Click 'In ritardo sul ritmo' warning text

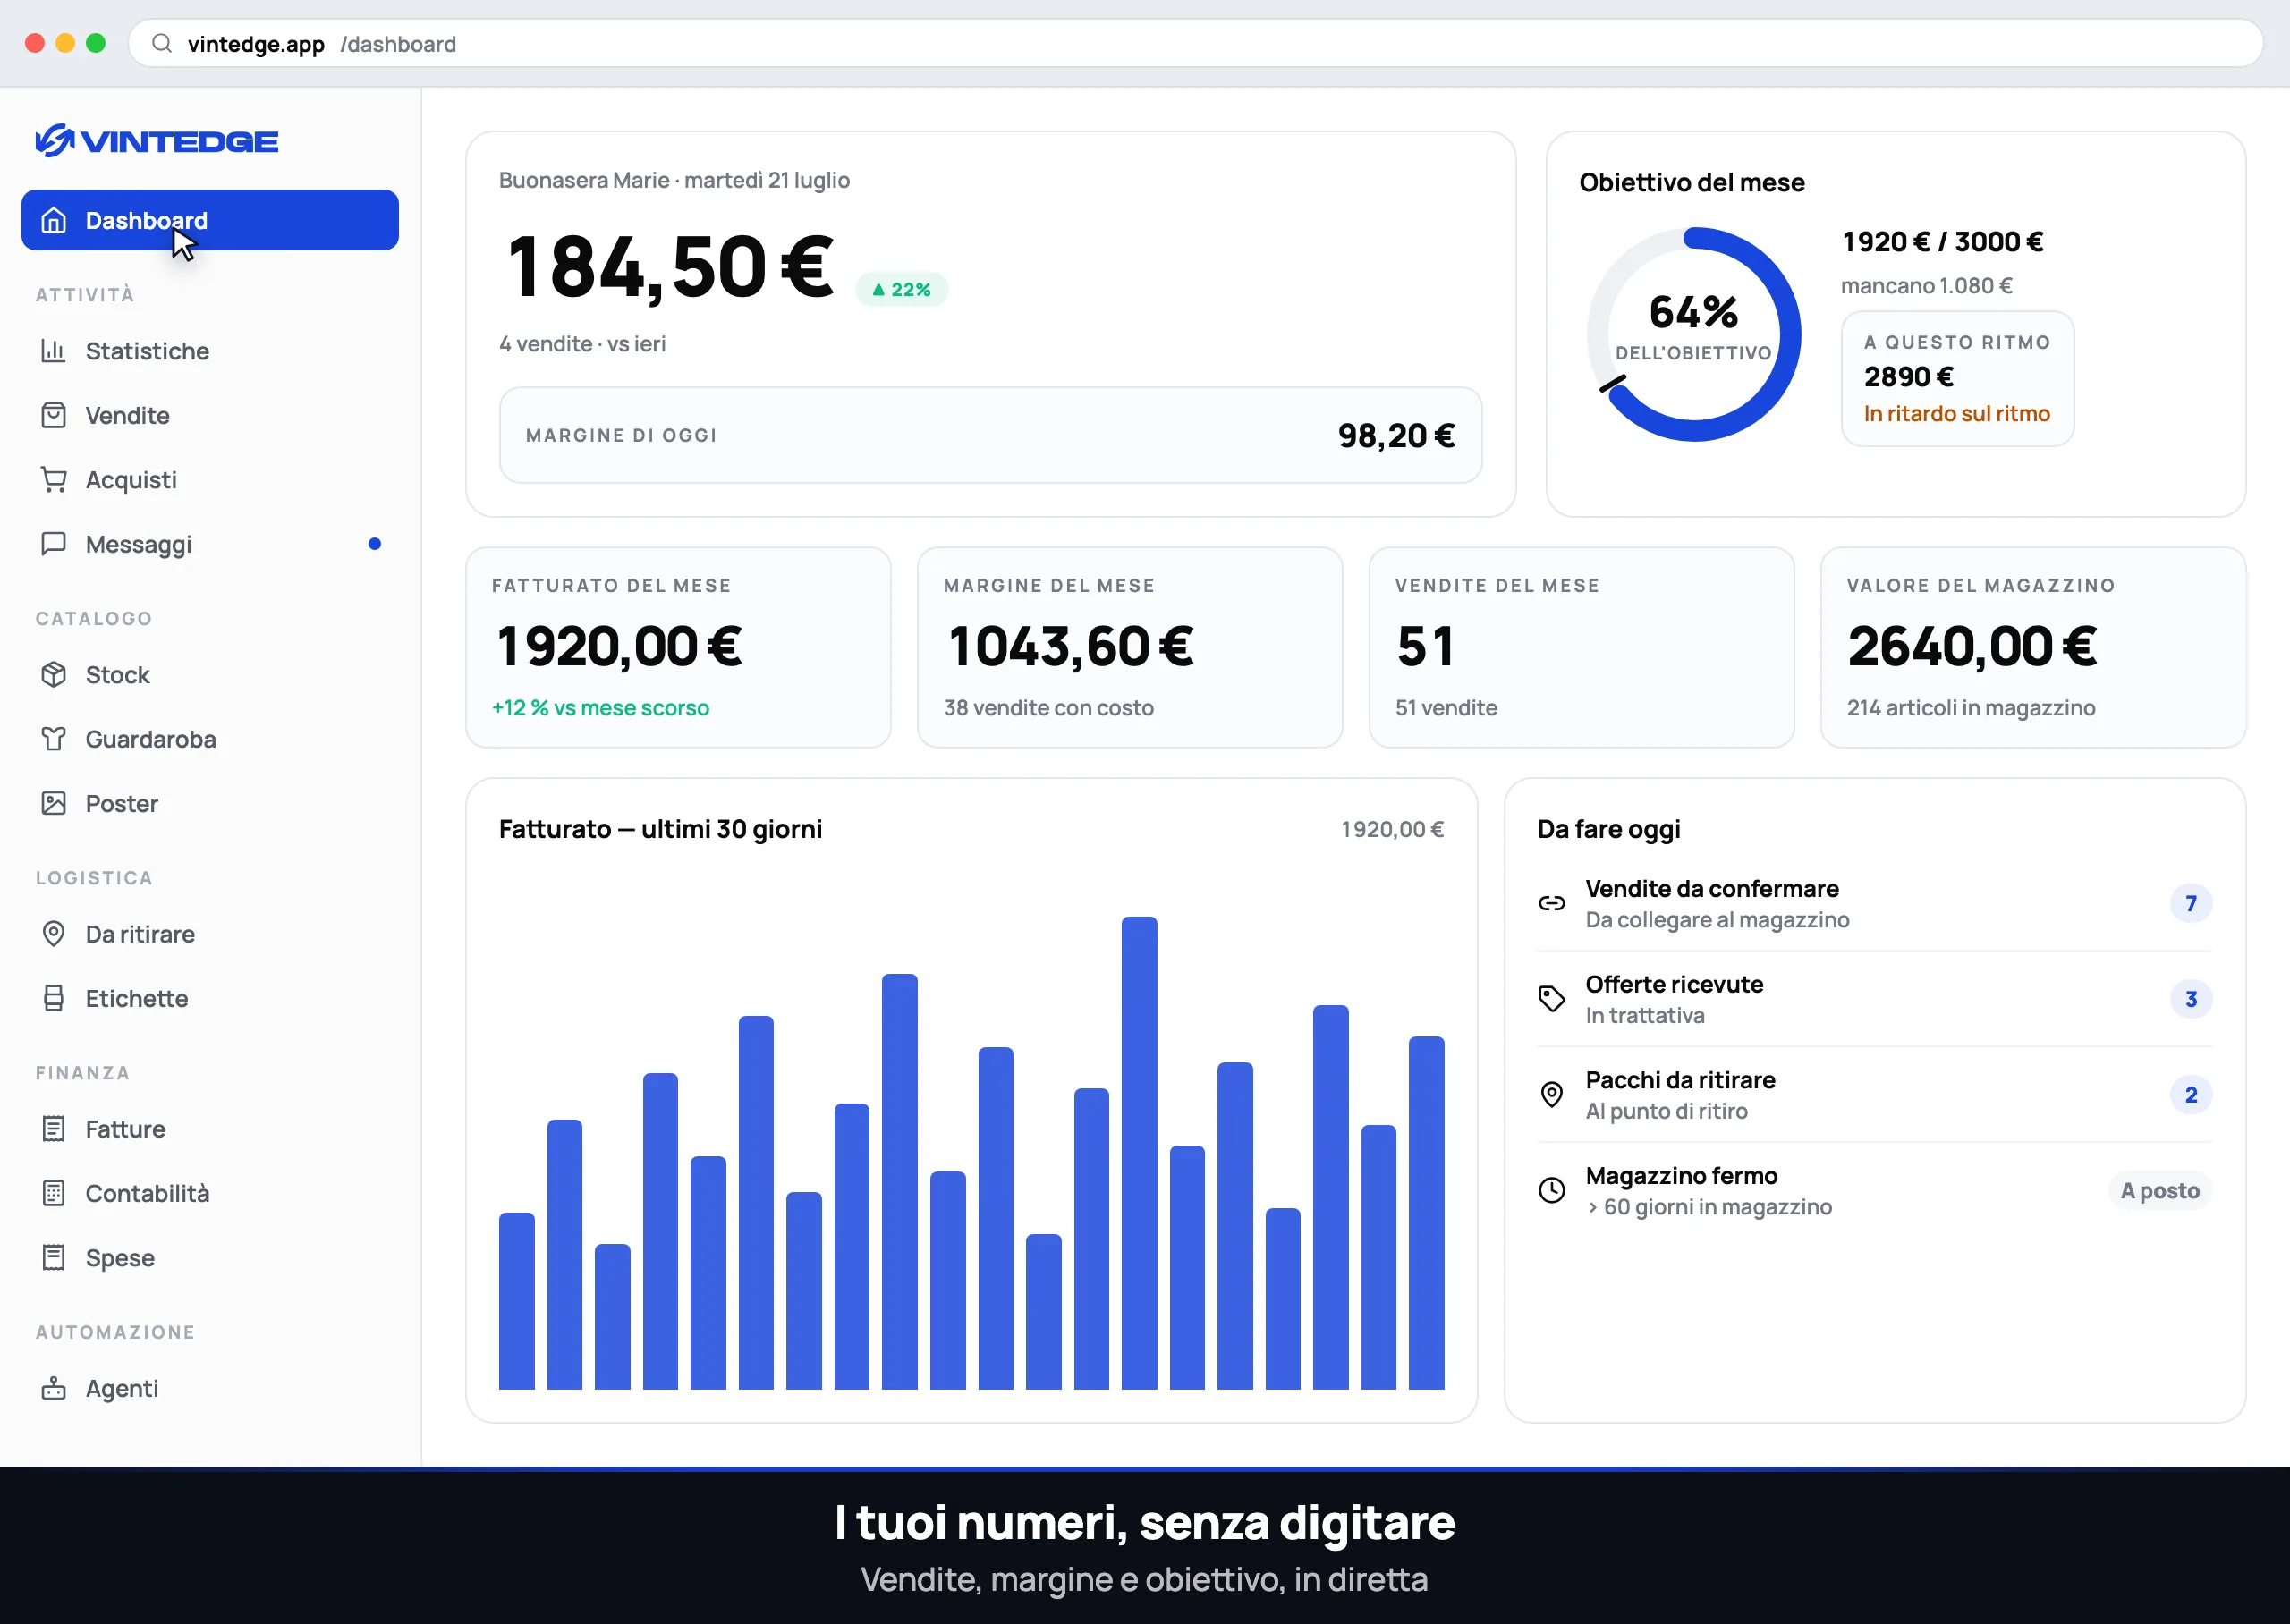point(1957,413)
